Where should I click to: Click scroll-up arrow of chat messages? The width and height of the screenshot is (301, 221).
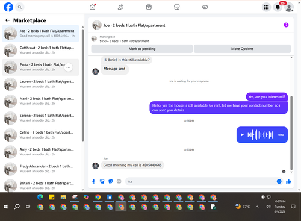pyautogui.click(x=291, y=58)
